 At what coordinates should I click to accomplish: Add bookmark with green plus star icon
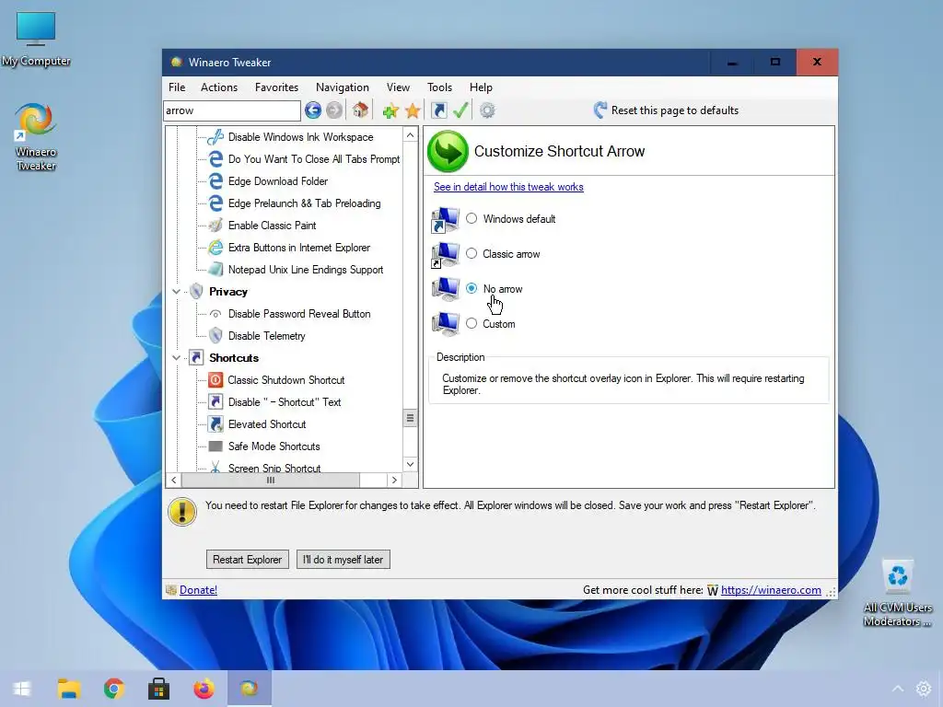click(x=390, y=110)
